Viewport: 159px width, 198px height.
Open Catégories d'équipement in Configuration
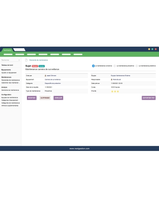[x=10, y=100]
